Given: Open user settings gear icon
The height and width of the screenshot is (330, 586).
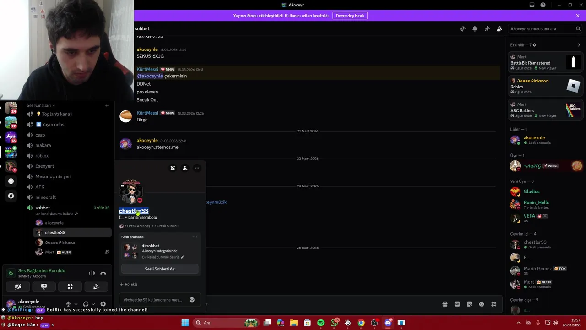Looking at the screenshot, I should 103,304.
